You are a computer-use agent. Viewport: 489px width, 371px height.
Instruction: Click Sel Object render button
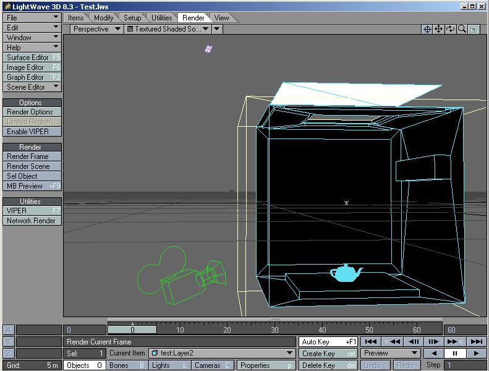[32, 176]
